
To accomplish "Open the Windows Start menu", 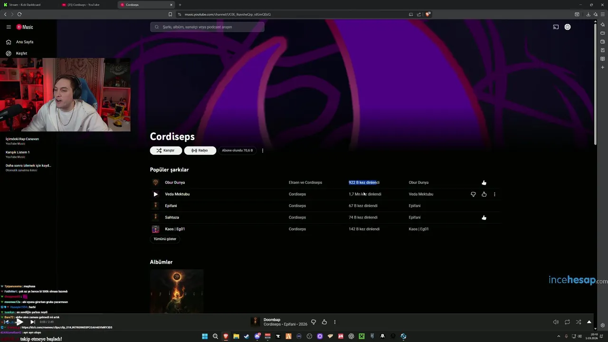I will [205, 336].
